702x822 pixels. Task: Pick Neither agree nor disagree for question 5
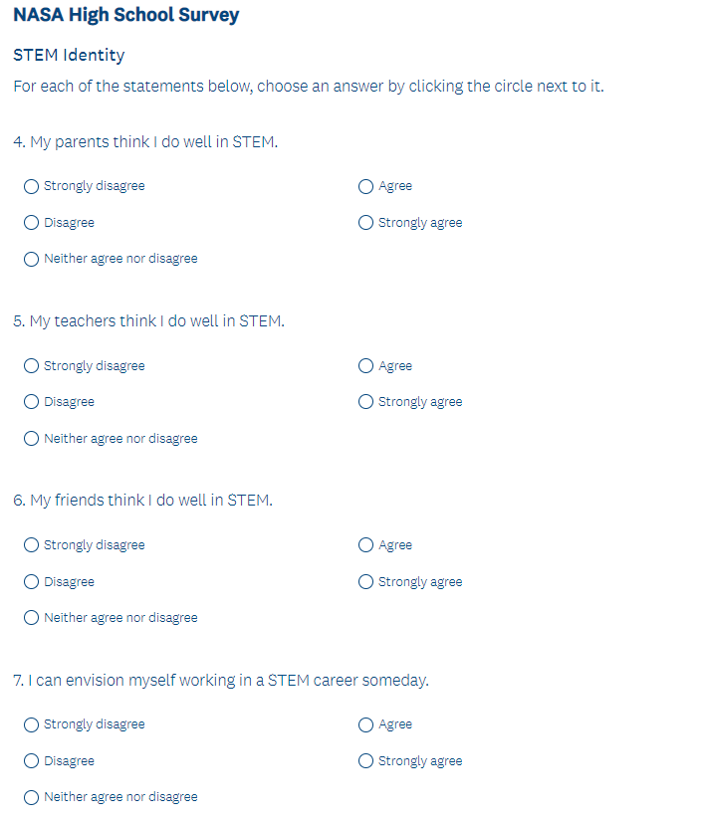point(32,439)
